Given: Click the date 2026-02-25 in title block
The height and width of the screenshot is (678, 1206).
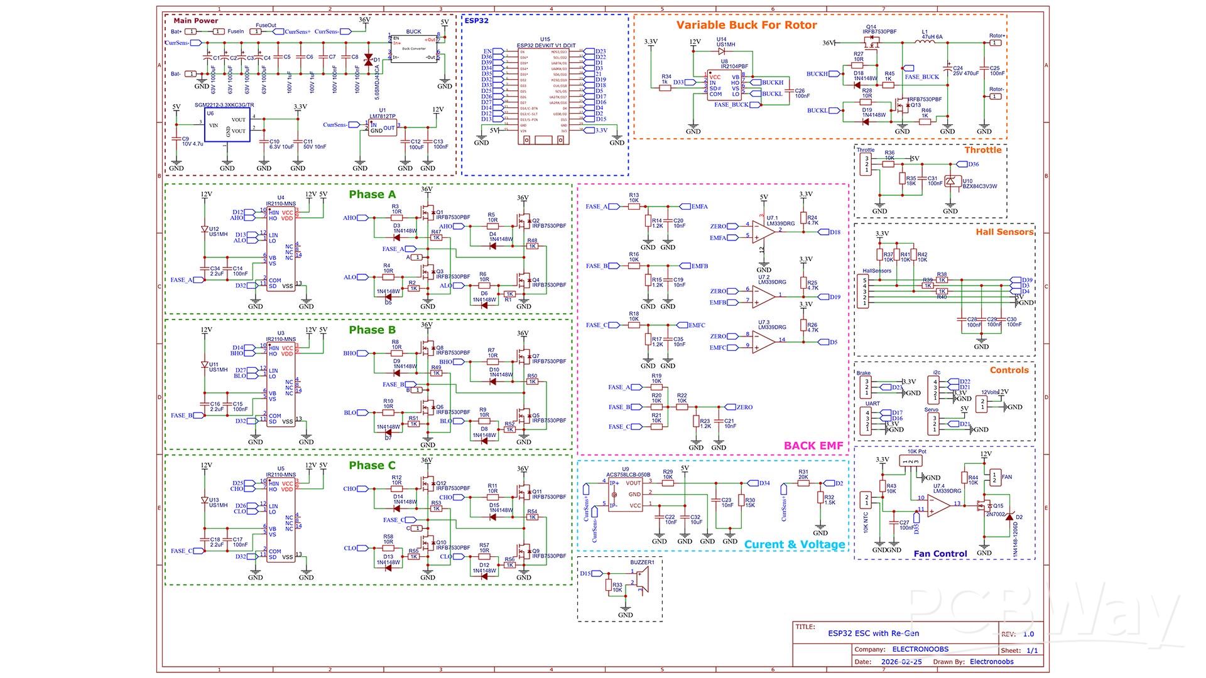Looking at the screenshot, I should point(901,662).
